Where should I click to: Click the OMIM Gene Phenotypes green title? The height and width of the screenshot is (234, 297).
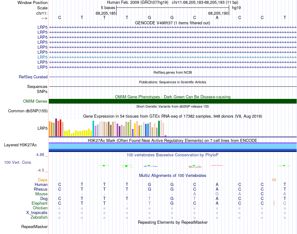click(x=173, y=97)
